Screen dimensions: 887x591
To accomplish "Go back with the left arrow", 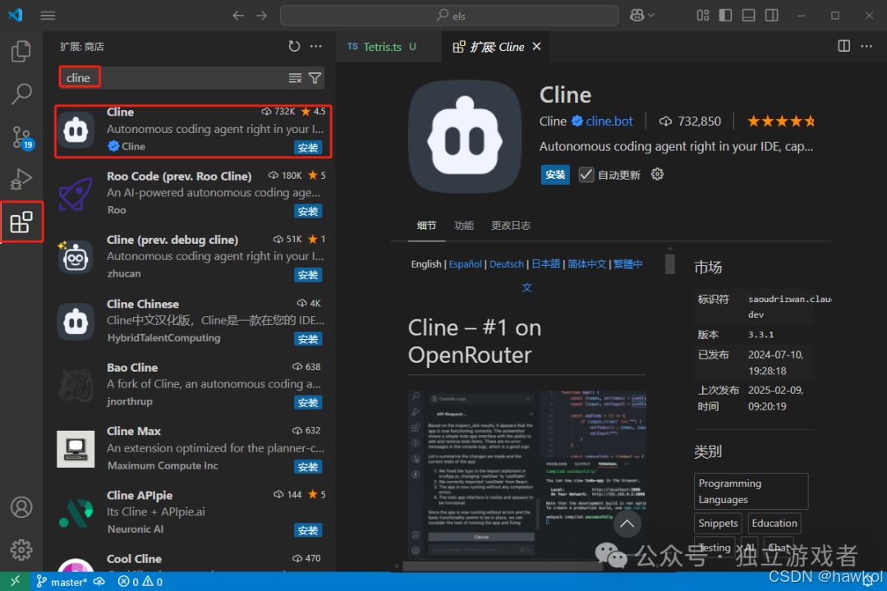I will pyautogui.click(x=238, y=16).
